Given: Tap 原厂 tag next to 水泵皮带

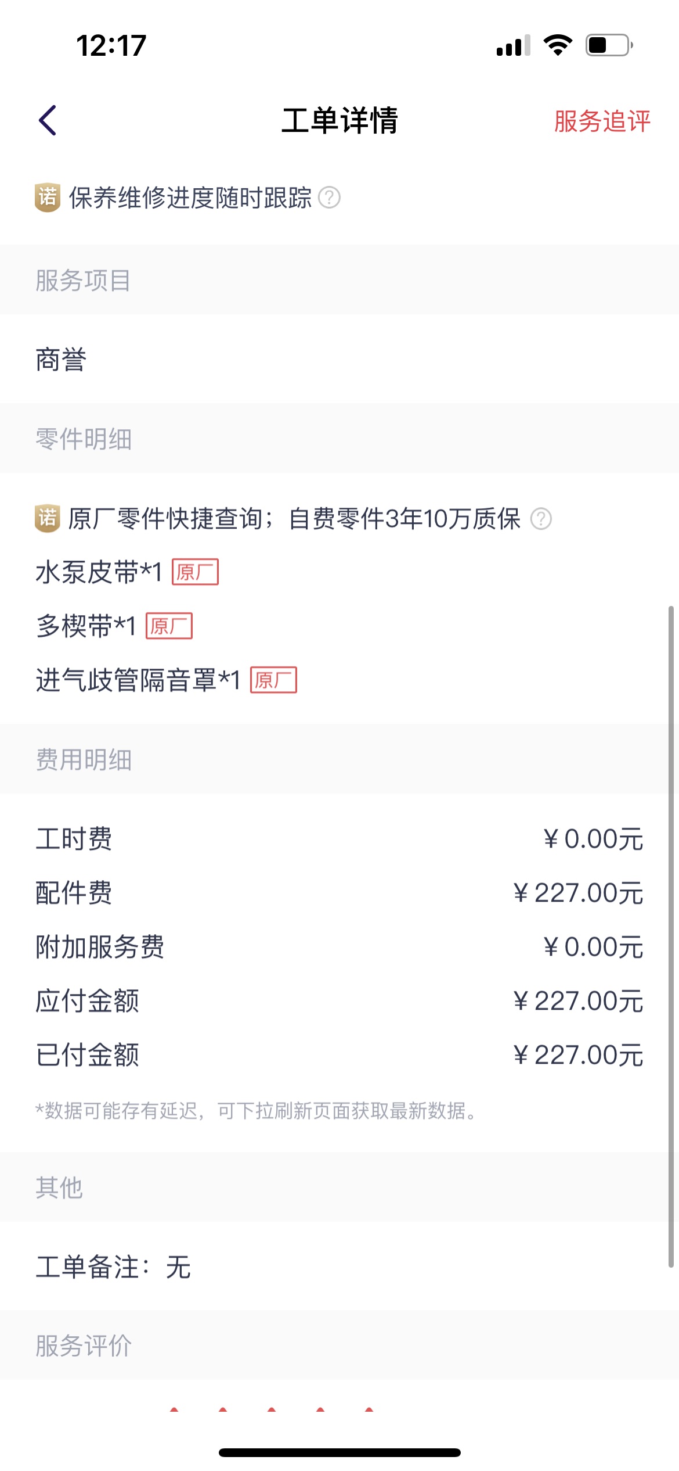Looking at the screenshot, I should point(195,572).
